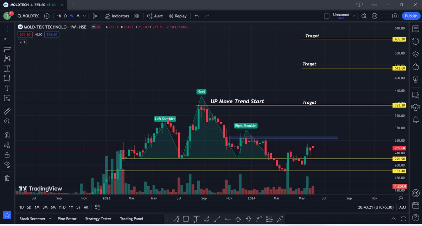The image size is (422, 226).
Task: Toggle stay in drawing mode
Action: 7,145
